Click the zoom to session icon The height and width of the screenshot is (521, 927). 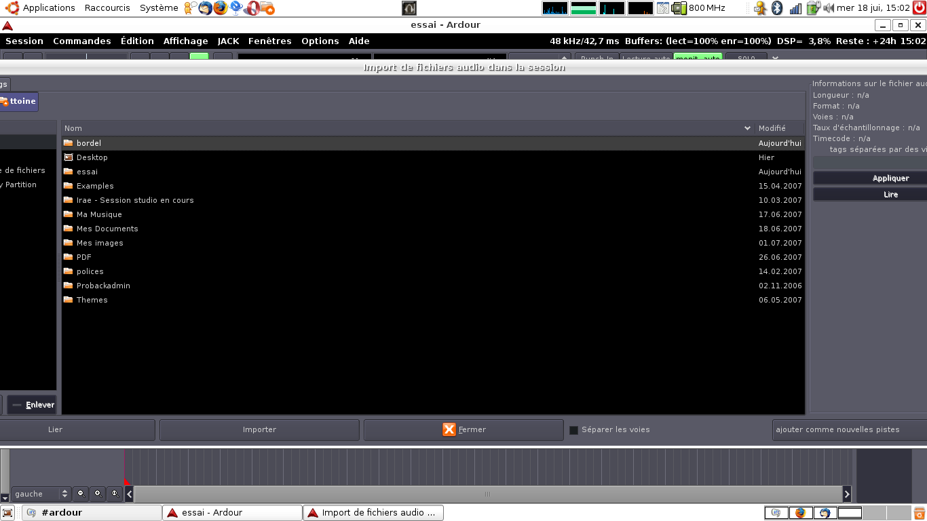click(115, 494)
